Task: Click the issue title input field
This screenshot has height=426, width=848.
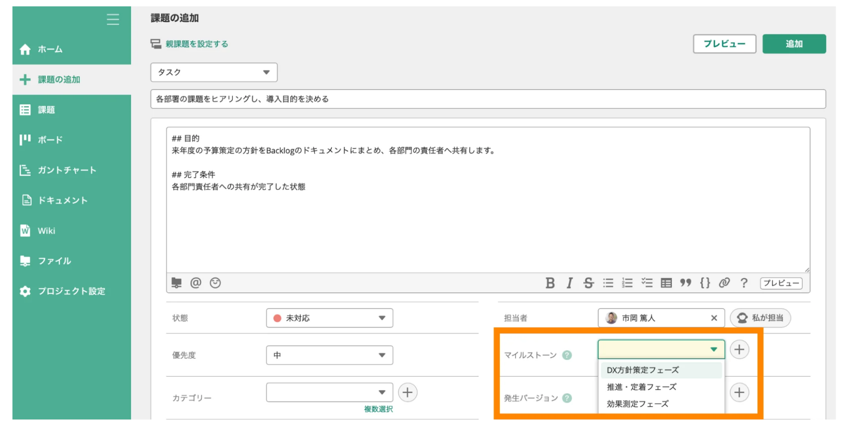Action: [488, 99]
